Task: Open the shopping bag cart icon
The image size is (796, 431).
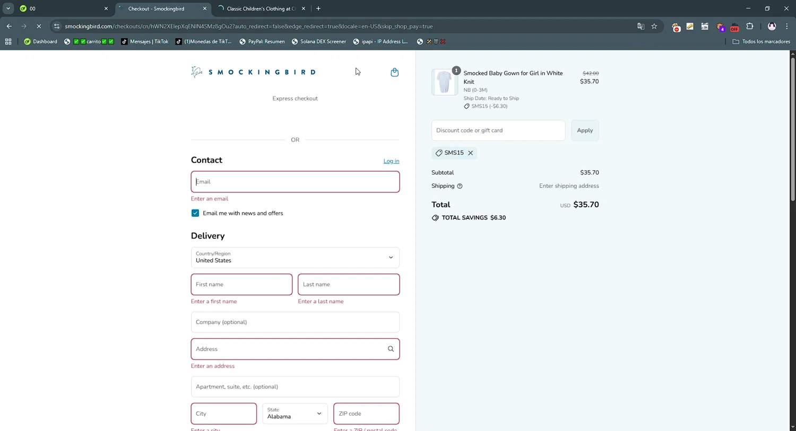Action: pyautogui.click(x=394, y=72)
